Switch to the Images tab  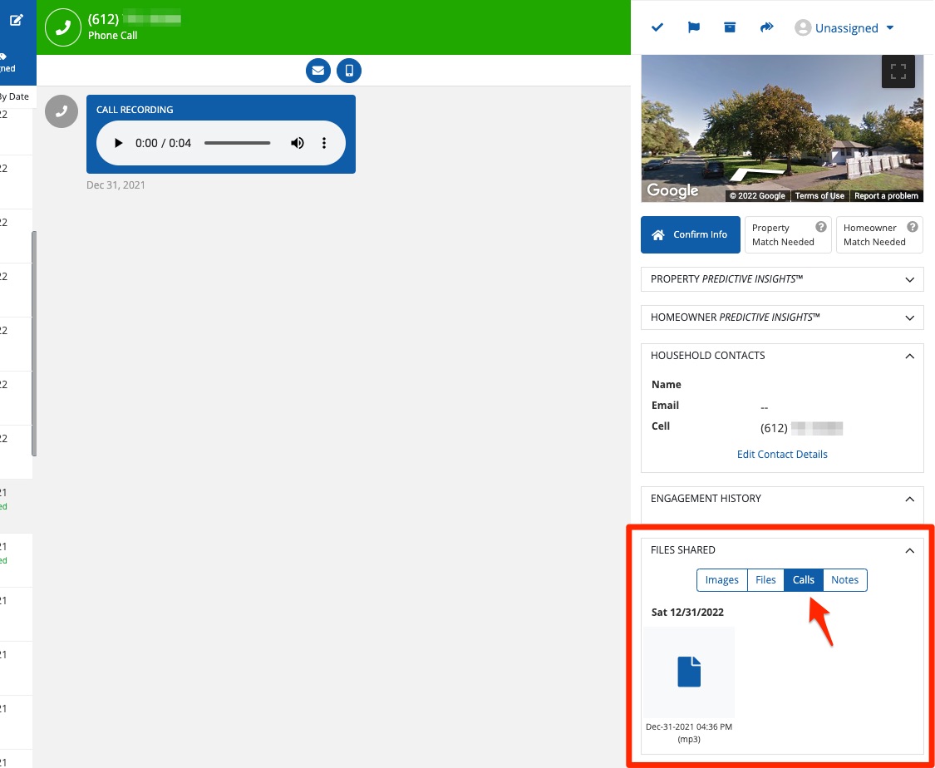click(x=721, y=580)
